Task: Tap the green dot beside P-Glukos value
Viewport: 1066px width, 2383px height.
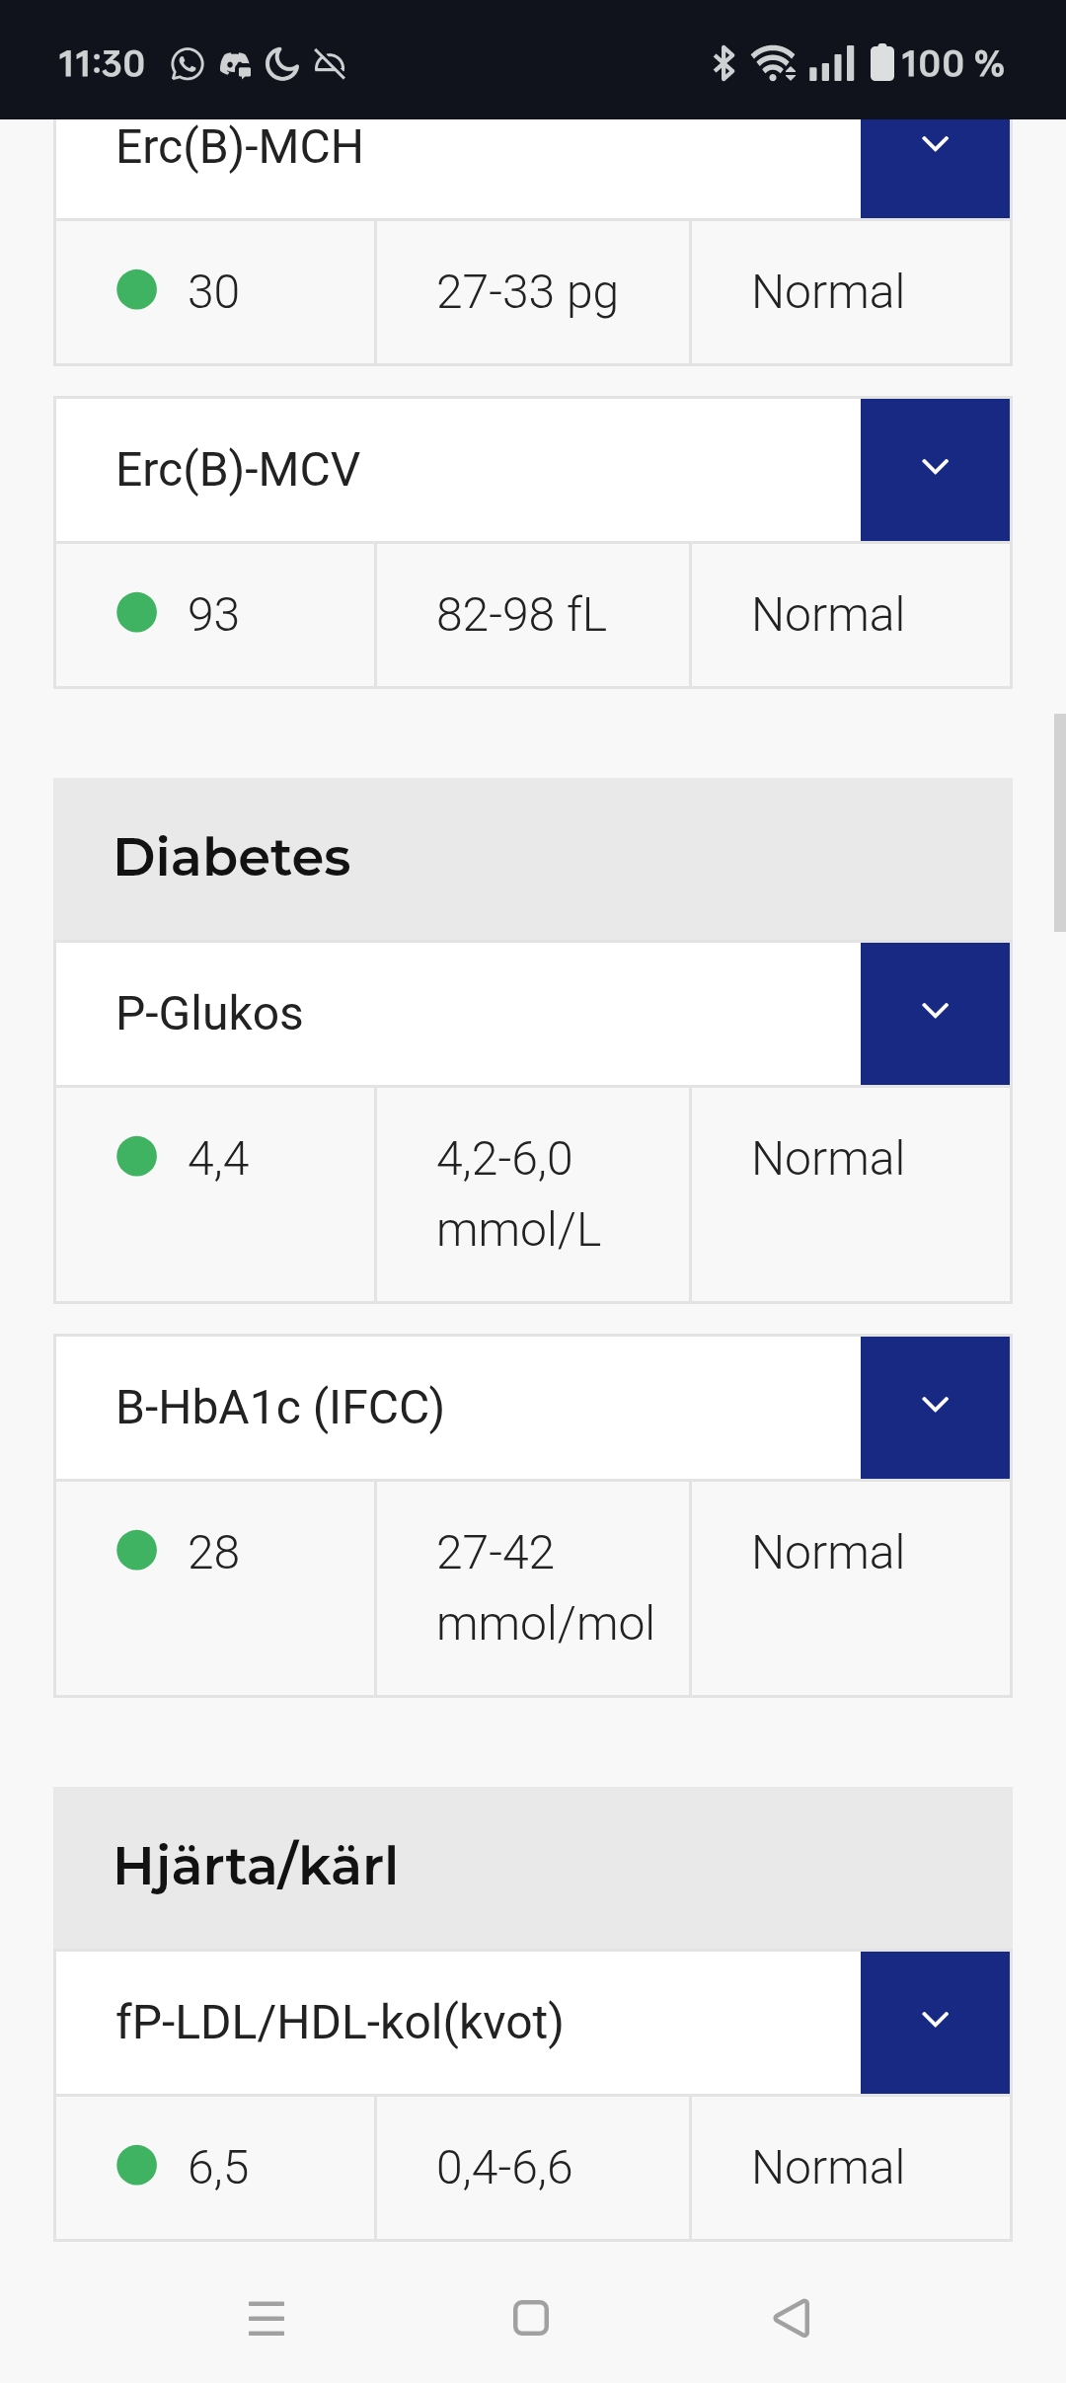Action: 137,1157
